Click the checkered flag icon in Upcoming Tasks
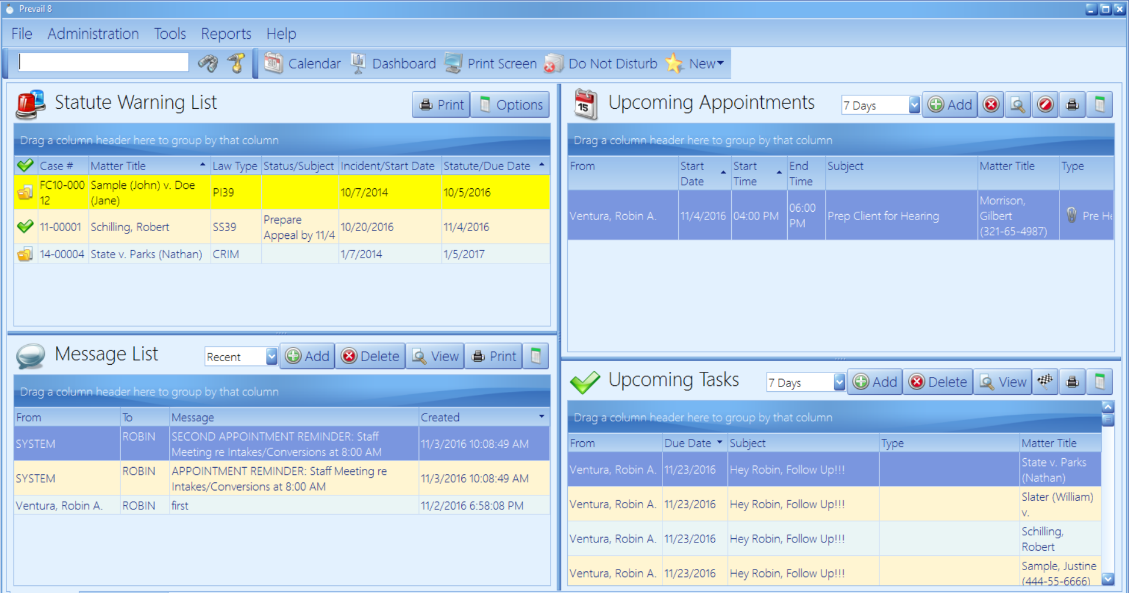The width and height of the screenshot is (1129, 593). tap(1045, 381)
